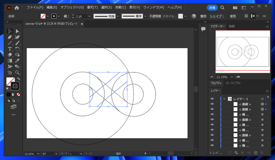
Task: Select the Eraser tool
Action: (10, 55)
